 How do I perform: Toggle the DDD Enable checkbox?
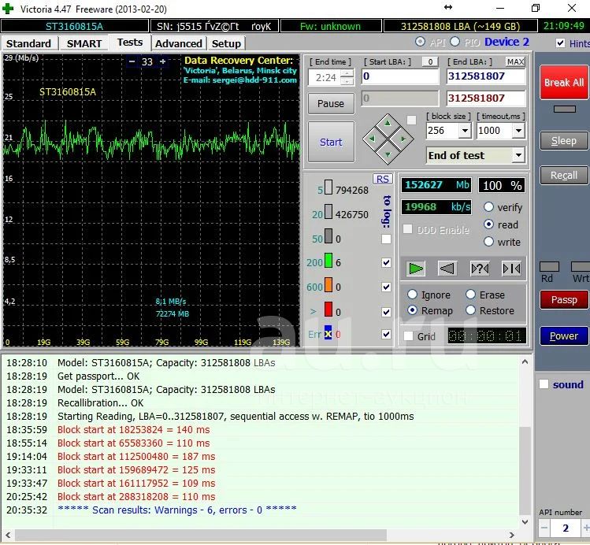407,229
